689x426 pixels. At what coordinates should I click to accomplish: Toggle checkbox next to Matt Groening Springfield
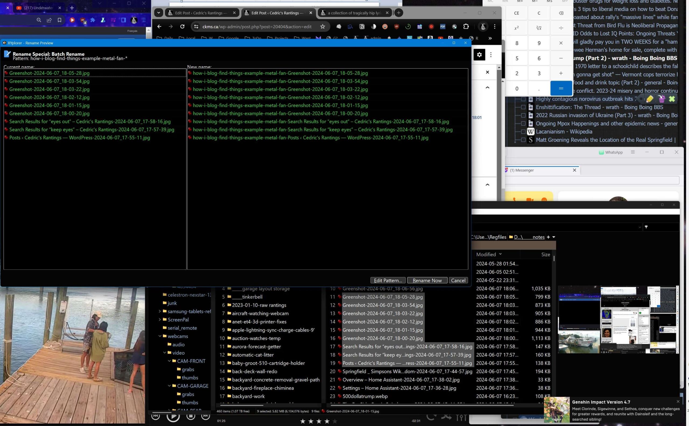coord(523,140)
